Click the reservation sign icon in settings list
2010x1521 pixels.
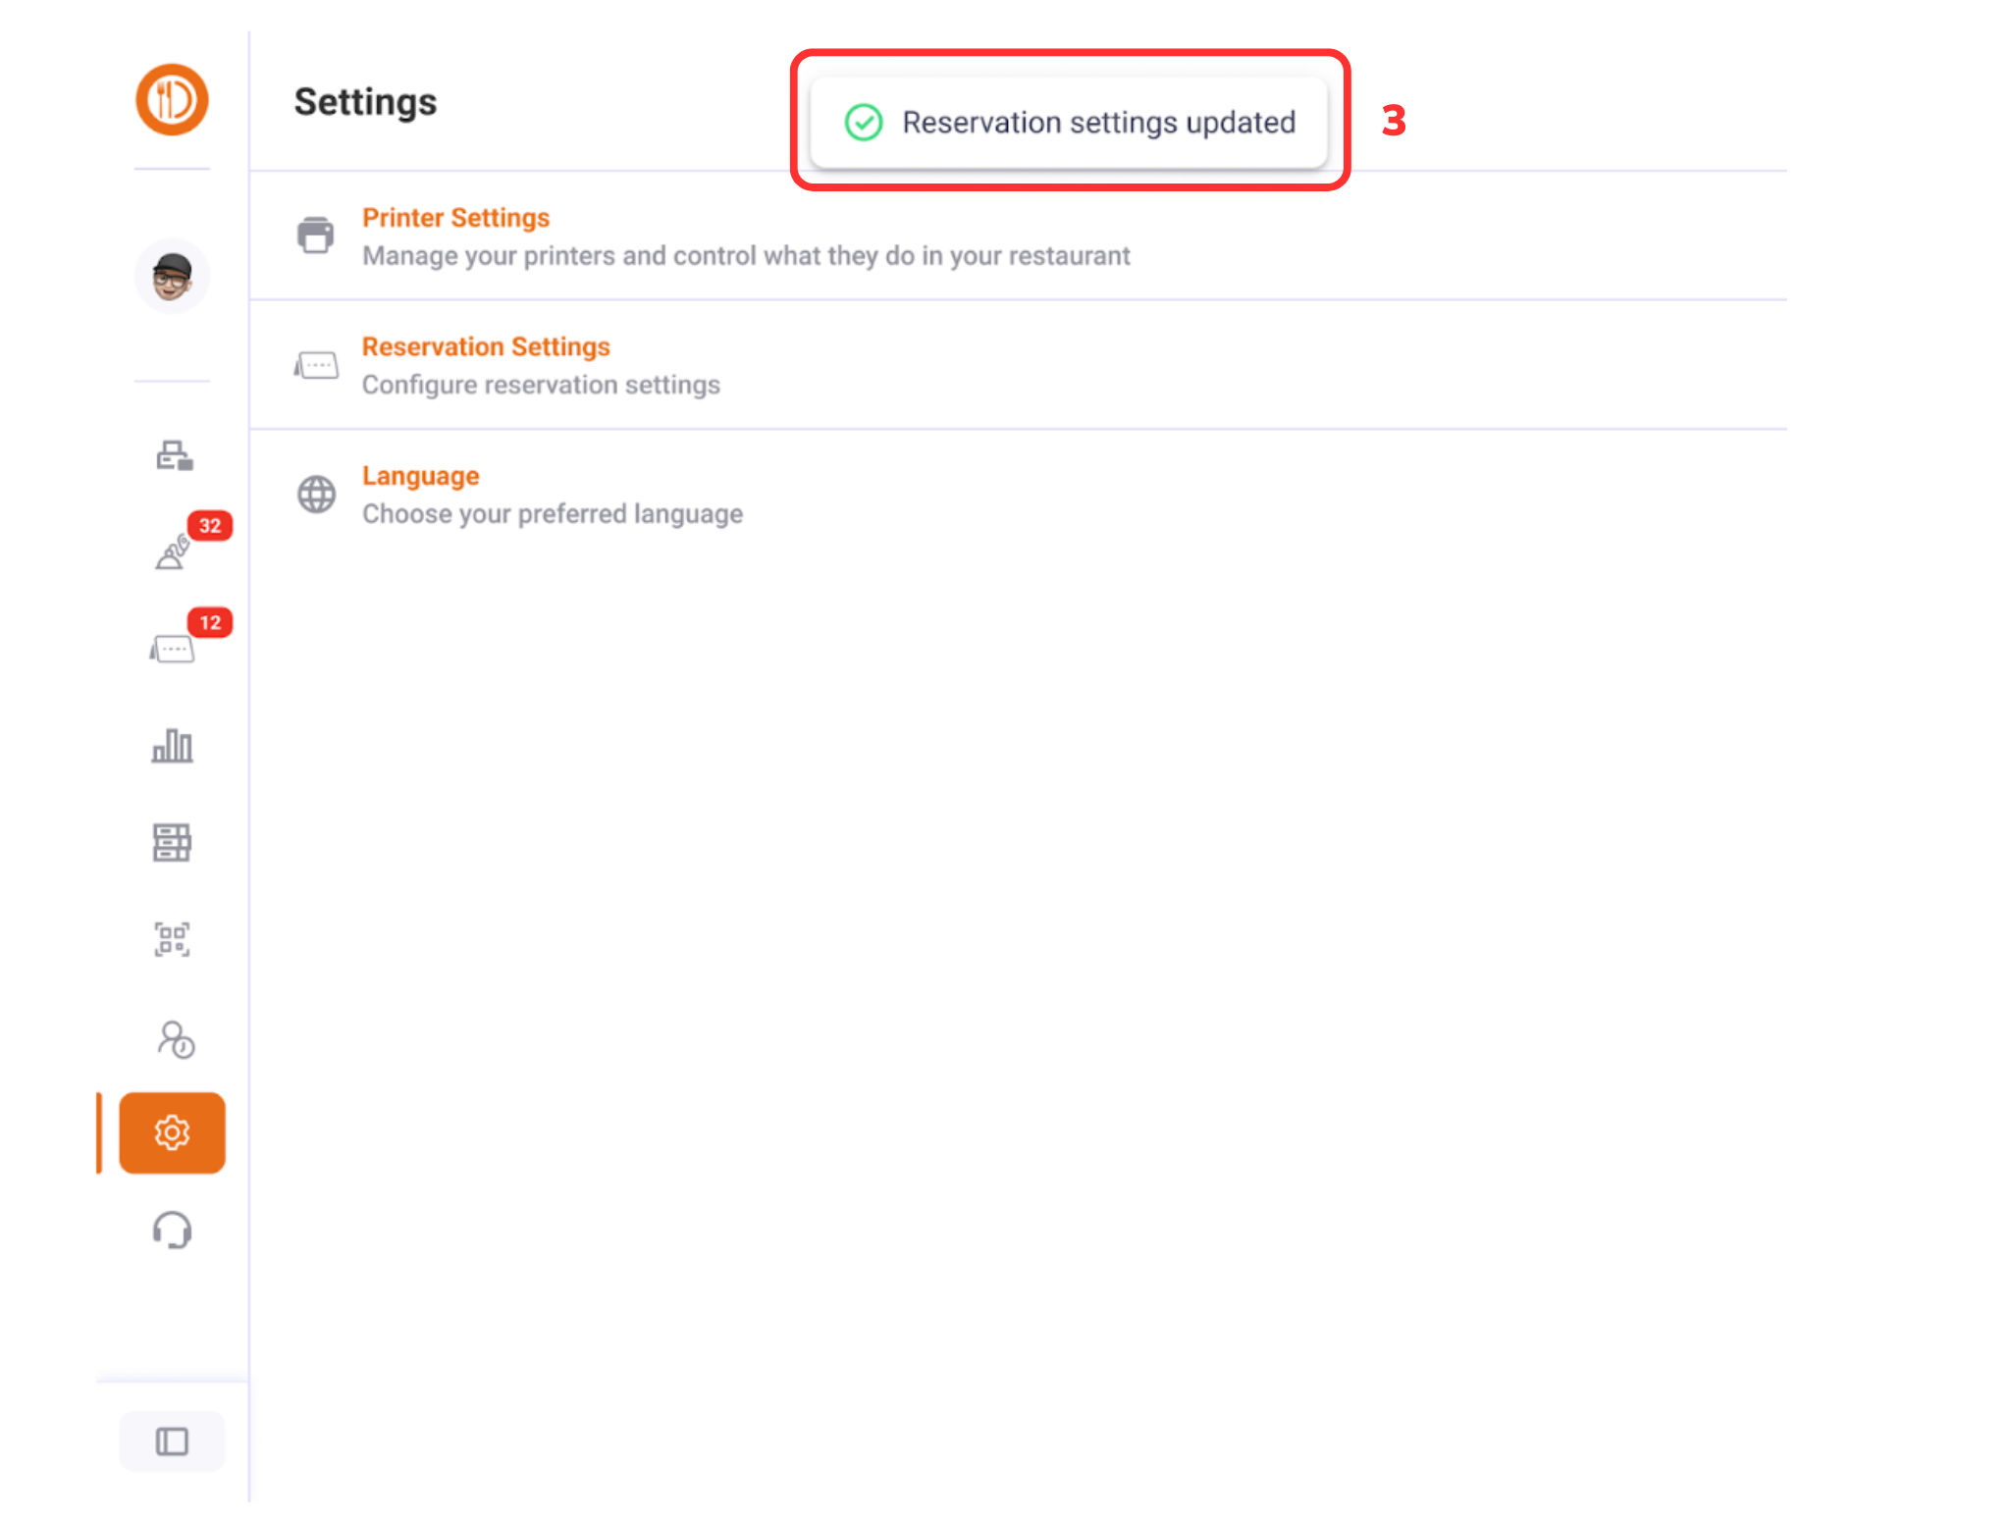point(316,366)
